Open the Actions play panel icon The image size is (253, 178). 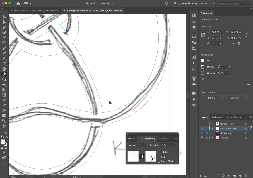pos(194,99)
